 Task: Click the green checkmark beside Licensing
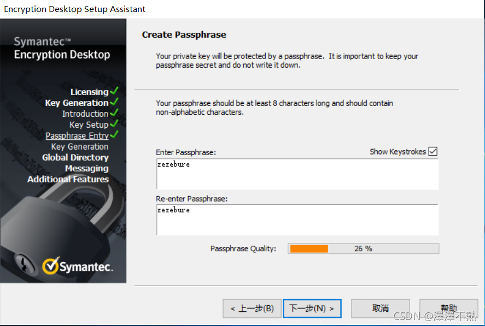114,91
